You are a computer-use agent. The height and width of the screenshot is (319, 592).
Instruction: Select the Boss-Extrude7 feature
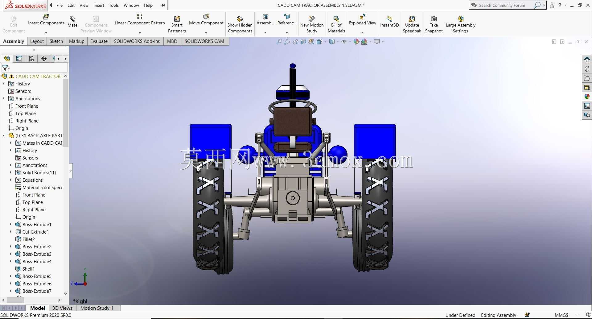37,291
